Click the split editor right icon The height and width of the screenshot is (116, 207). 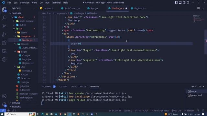tap(198, 8)
